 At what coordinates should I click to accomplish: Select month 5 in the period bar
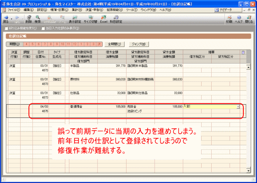[33, 44]
